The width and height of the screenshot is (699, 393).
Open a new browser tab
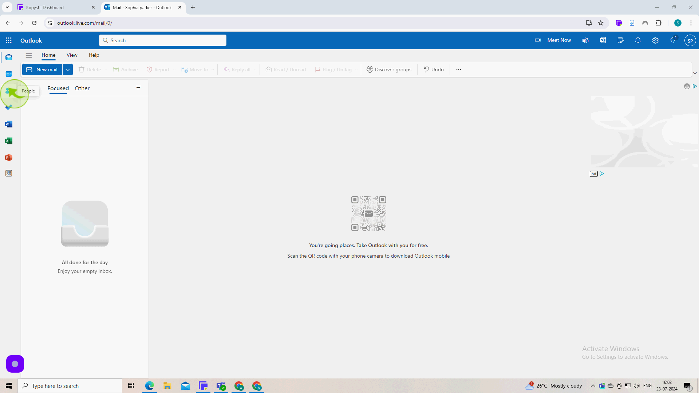[193, 7]
